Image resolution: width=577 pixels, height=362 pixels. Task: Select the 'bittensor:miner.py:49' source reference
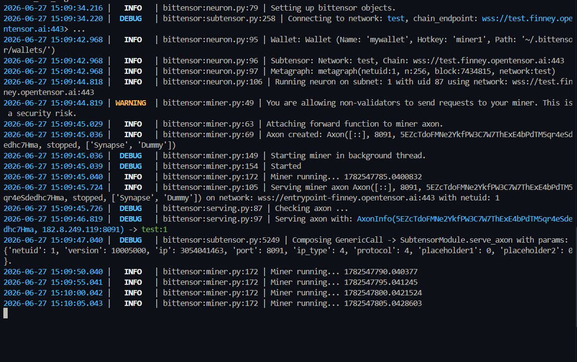tap(208, 103)
